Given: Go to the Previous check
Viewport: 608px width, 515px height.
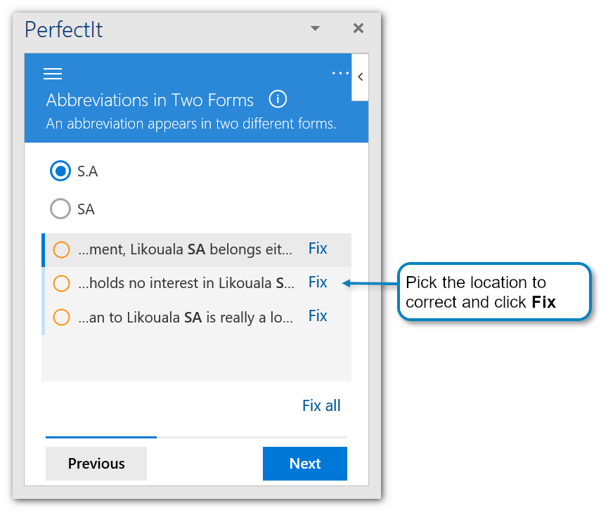Looking at the screenshot, I should (96, 464).
